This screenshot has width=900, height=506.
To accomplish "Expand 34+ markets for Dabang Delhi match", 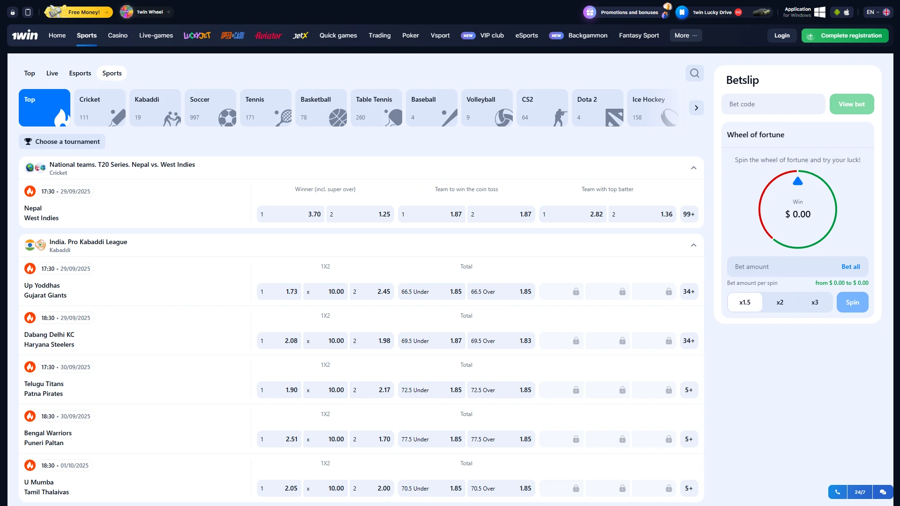I will [x=689, y=341].
